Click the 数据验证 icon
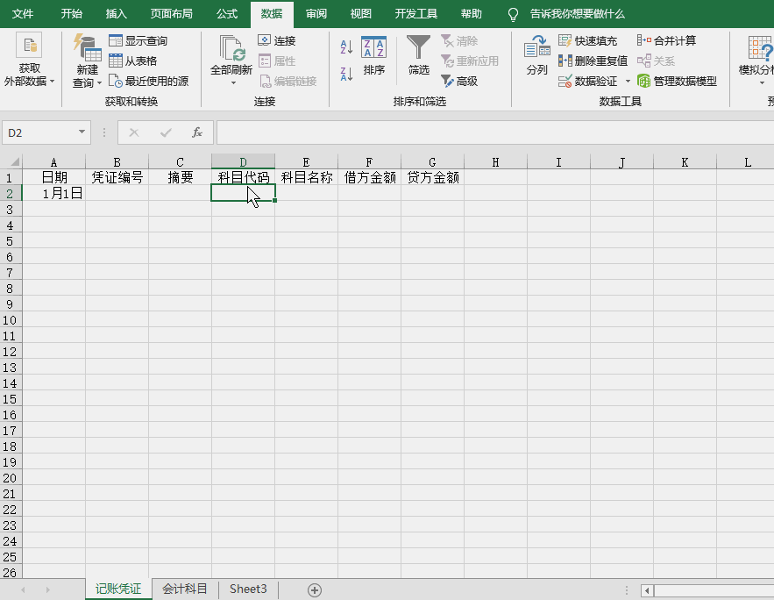The width and height of the screenshot is (774, 600). [x=565, y=81]
